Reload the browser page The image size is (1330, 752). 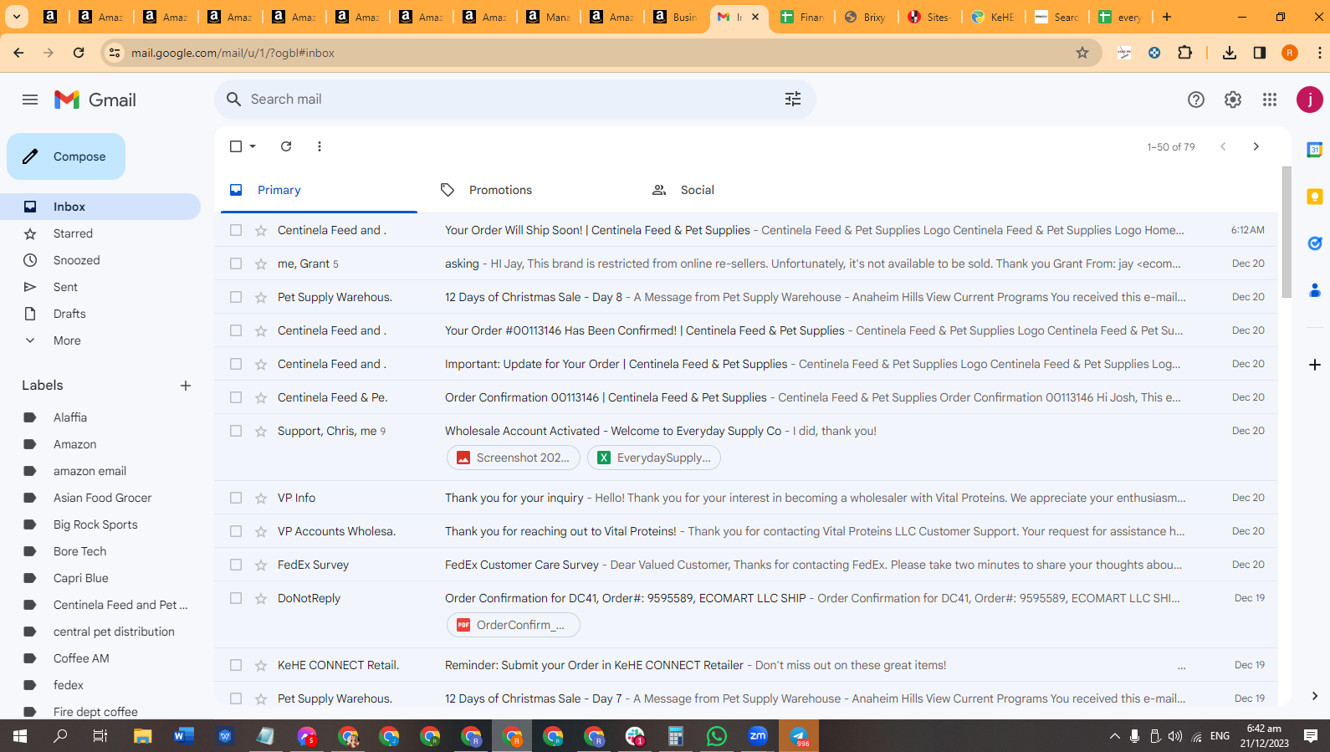(x=79, y=53)
